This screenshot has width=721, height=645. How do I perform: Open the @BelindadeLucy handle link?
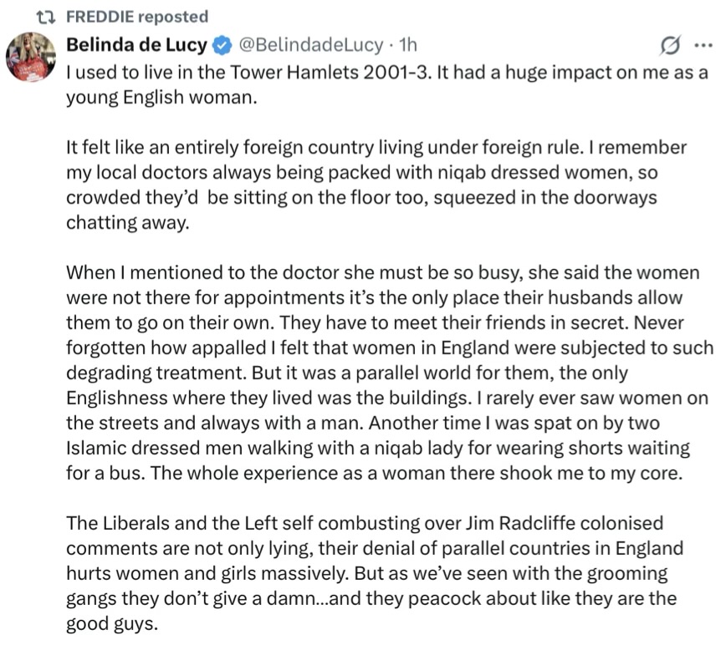point(311,43)
